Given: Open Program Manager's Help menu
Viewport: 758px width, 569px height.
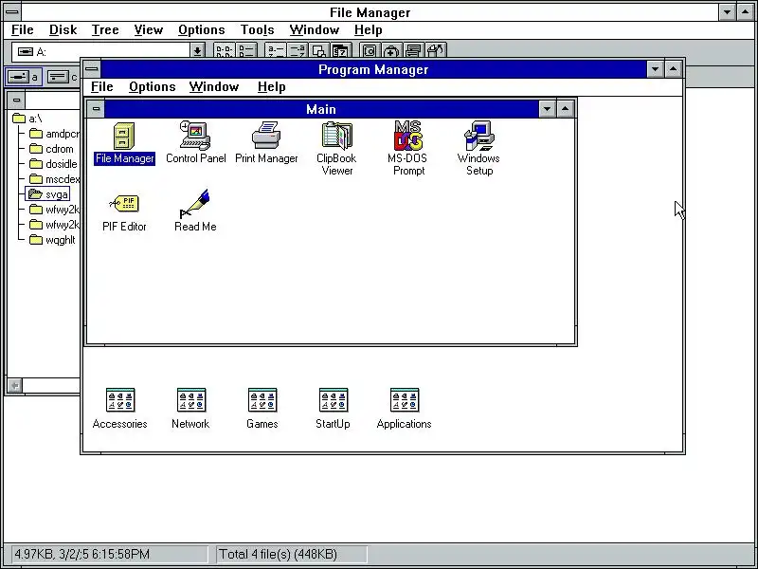Looking at the screenshot, I should tap(272, 87).
